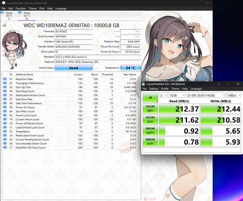Click Power On Hours value 25142 hours

point(130,52)
